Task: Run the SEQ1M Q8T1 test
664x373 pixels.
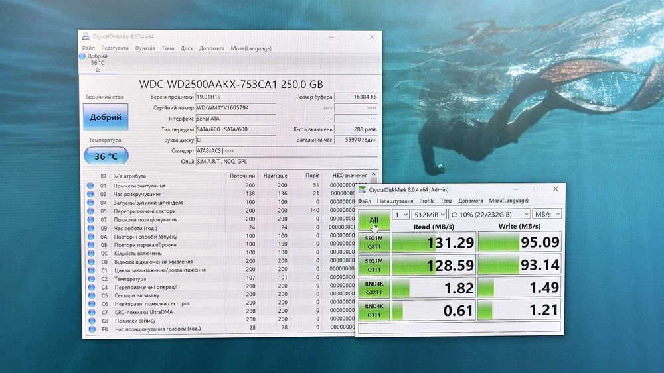Action: (x=374, y=242)
